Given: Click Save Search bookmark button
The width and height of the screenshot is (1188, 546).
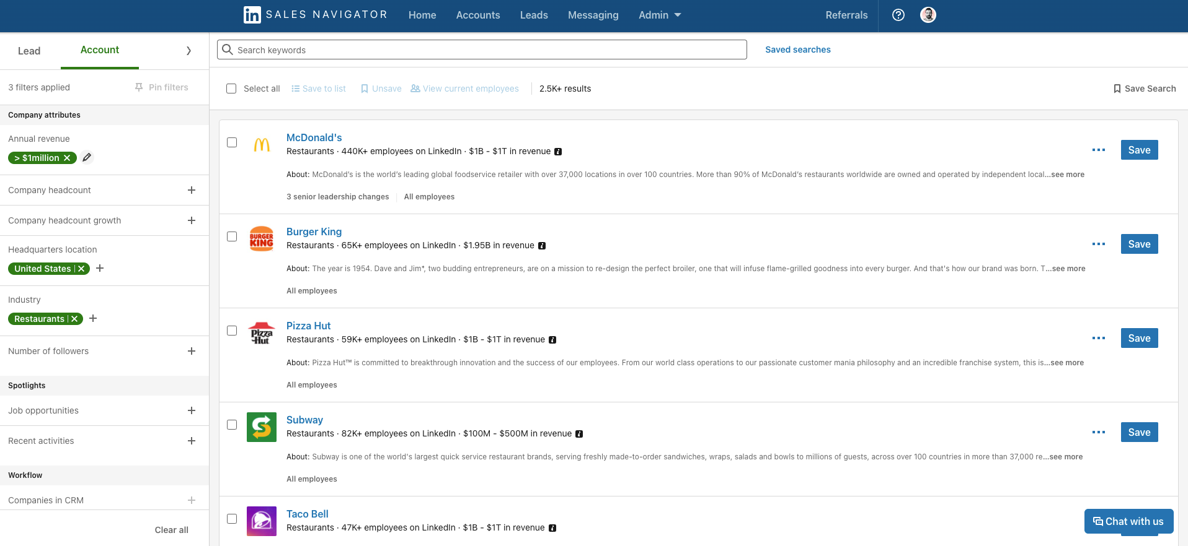Looking at the screenshot, I should [x=1145, y=89].
